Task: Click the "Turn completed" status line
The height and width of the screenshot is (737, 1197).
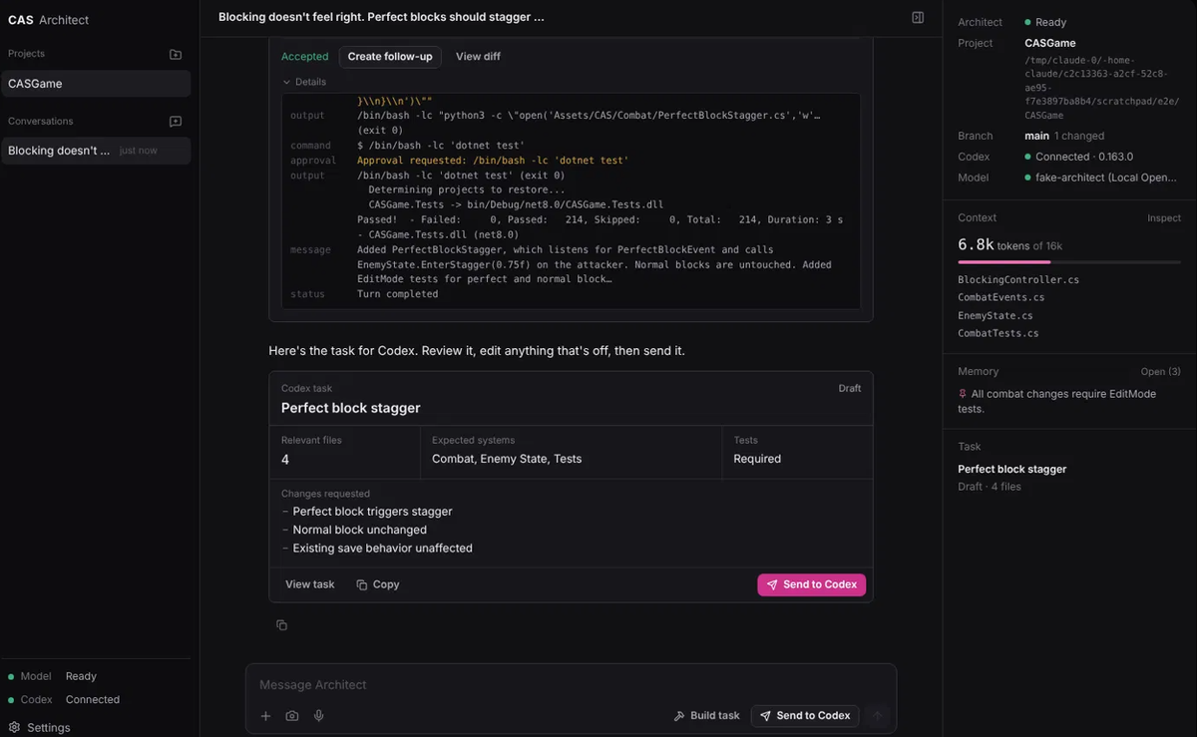Action: click(397, 294)
